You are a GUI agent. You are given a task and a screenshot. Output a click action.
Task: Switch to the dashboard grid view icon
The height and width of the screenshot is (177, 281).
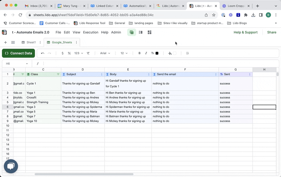[150, 33]
